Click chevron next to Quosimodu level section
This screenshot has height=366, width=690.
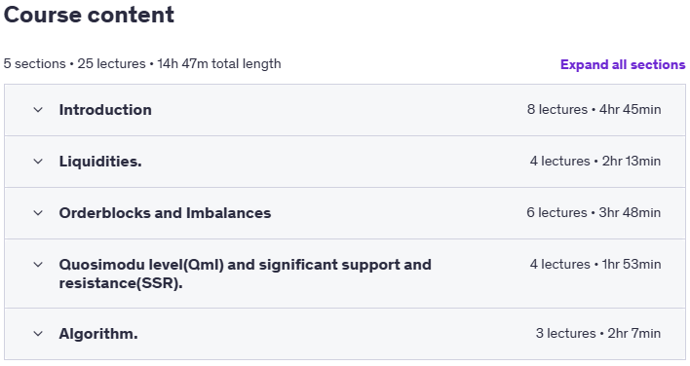click(x=38, y=265)
